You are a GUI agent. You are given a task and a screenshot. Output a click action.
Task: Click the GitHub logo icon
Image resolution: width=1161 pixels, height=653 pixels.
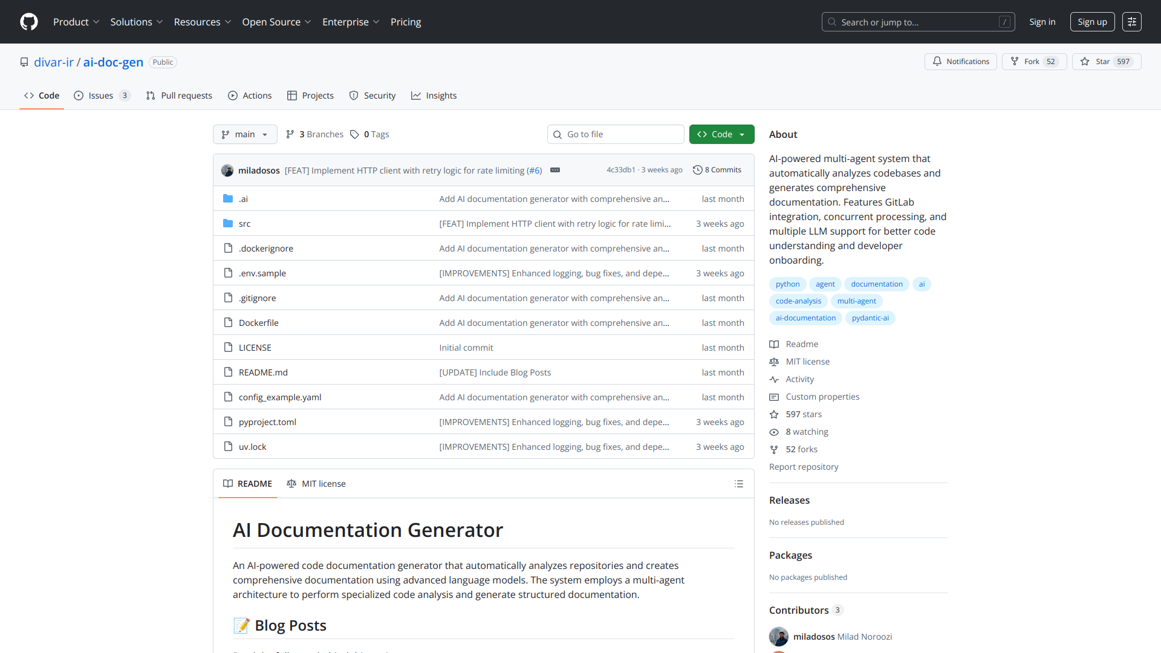28,22
